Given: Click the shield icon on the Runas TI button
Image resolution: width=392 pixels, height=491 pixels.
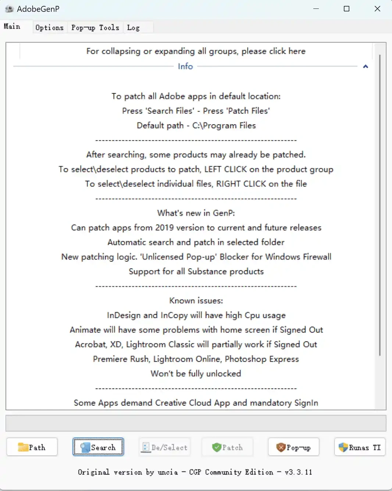Looking at the screenshot, I should pyautogui.click(x=343, y=447).
